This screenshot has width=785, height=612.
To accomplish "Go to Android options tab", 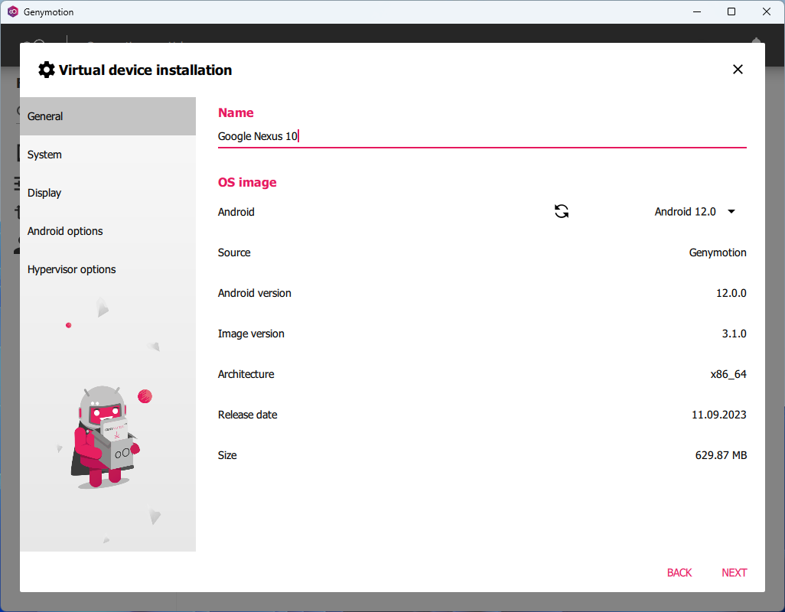I will (x=108, y=231).
